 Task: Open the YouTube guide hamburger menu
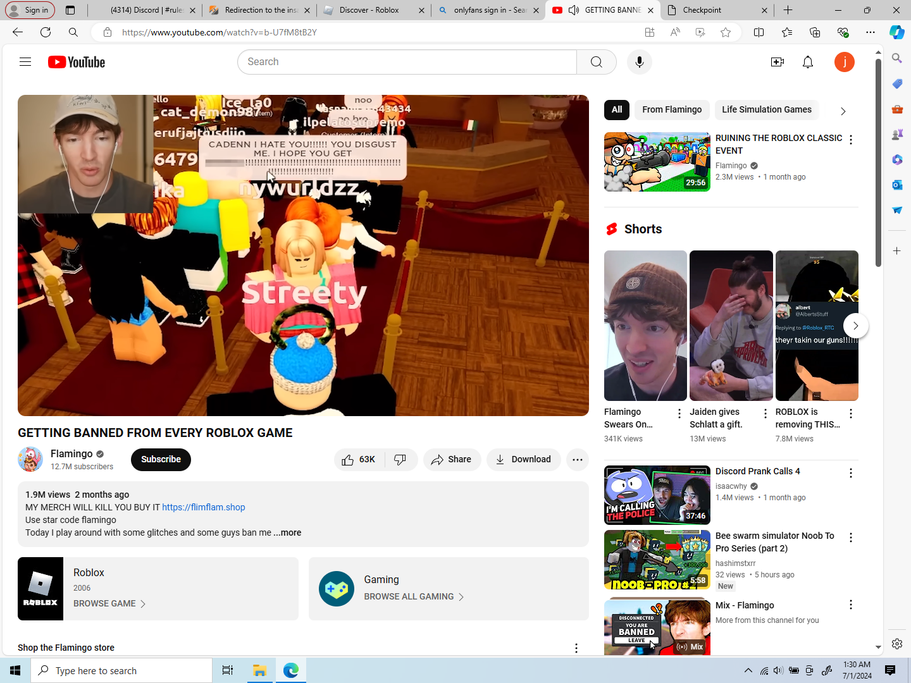point(25,62)
